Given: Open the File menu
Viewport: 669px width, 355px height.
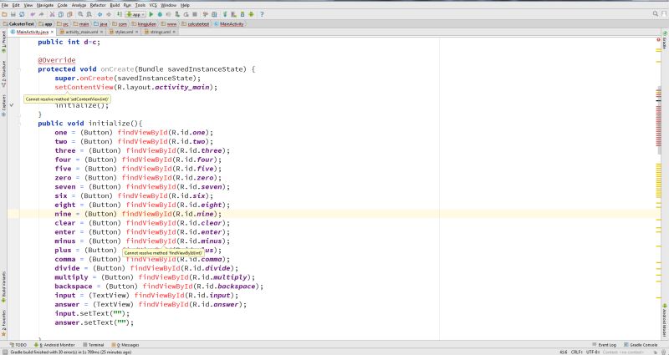Looking at the screenshot, I should [5, 5].
